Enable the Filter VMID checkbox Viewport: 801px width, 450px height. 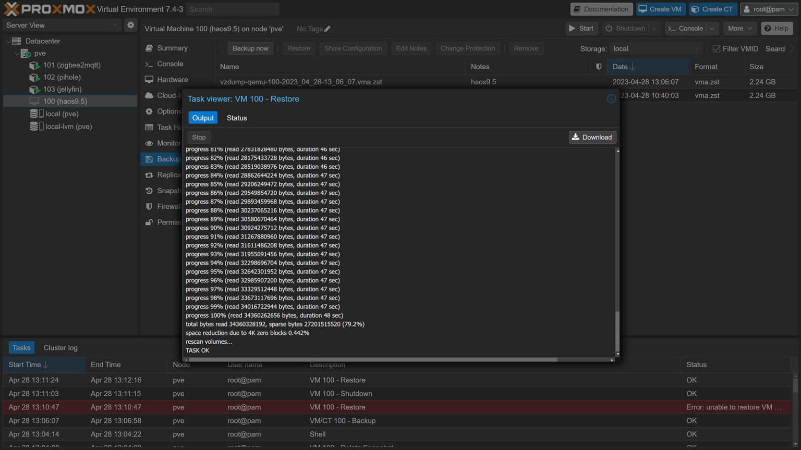tap(715, 48)
